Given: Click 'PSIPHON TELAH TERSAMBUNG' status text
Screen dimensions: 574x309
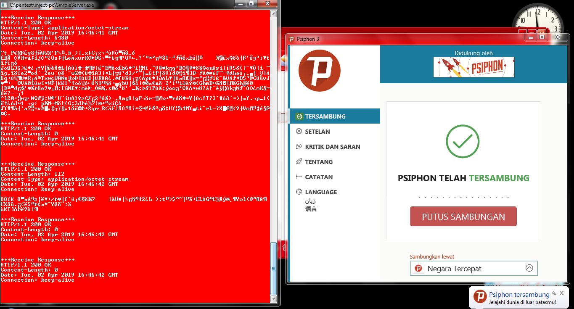Looking at the screenshot, I should point(463,178).
